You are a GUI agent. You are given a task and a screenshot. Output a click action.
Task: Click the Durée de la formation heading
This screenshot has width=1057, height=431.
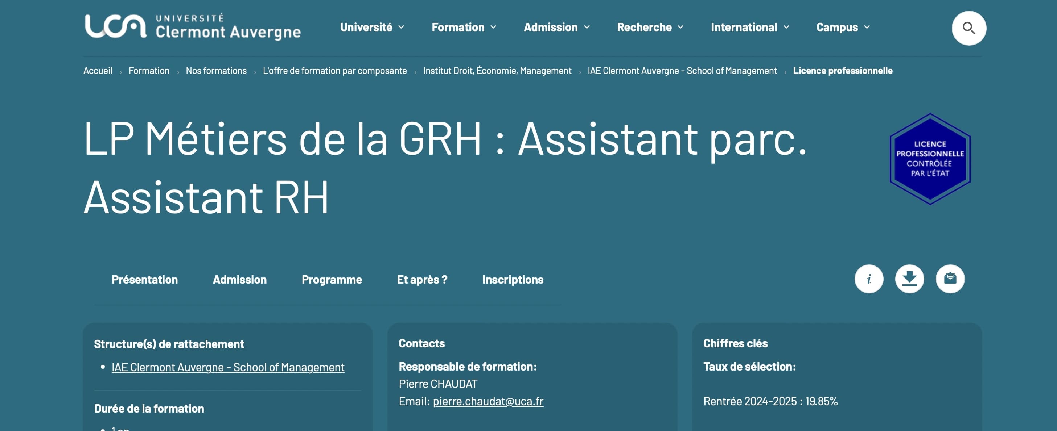point(149,409)
